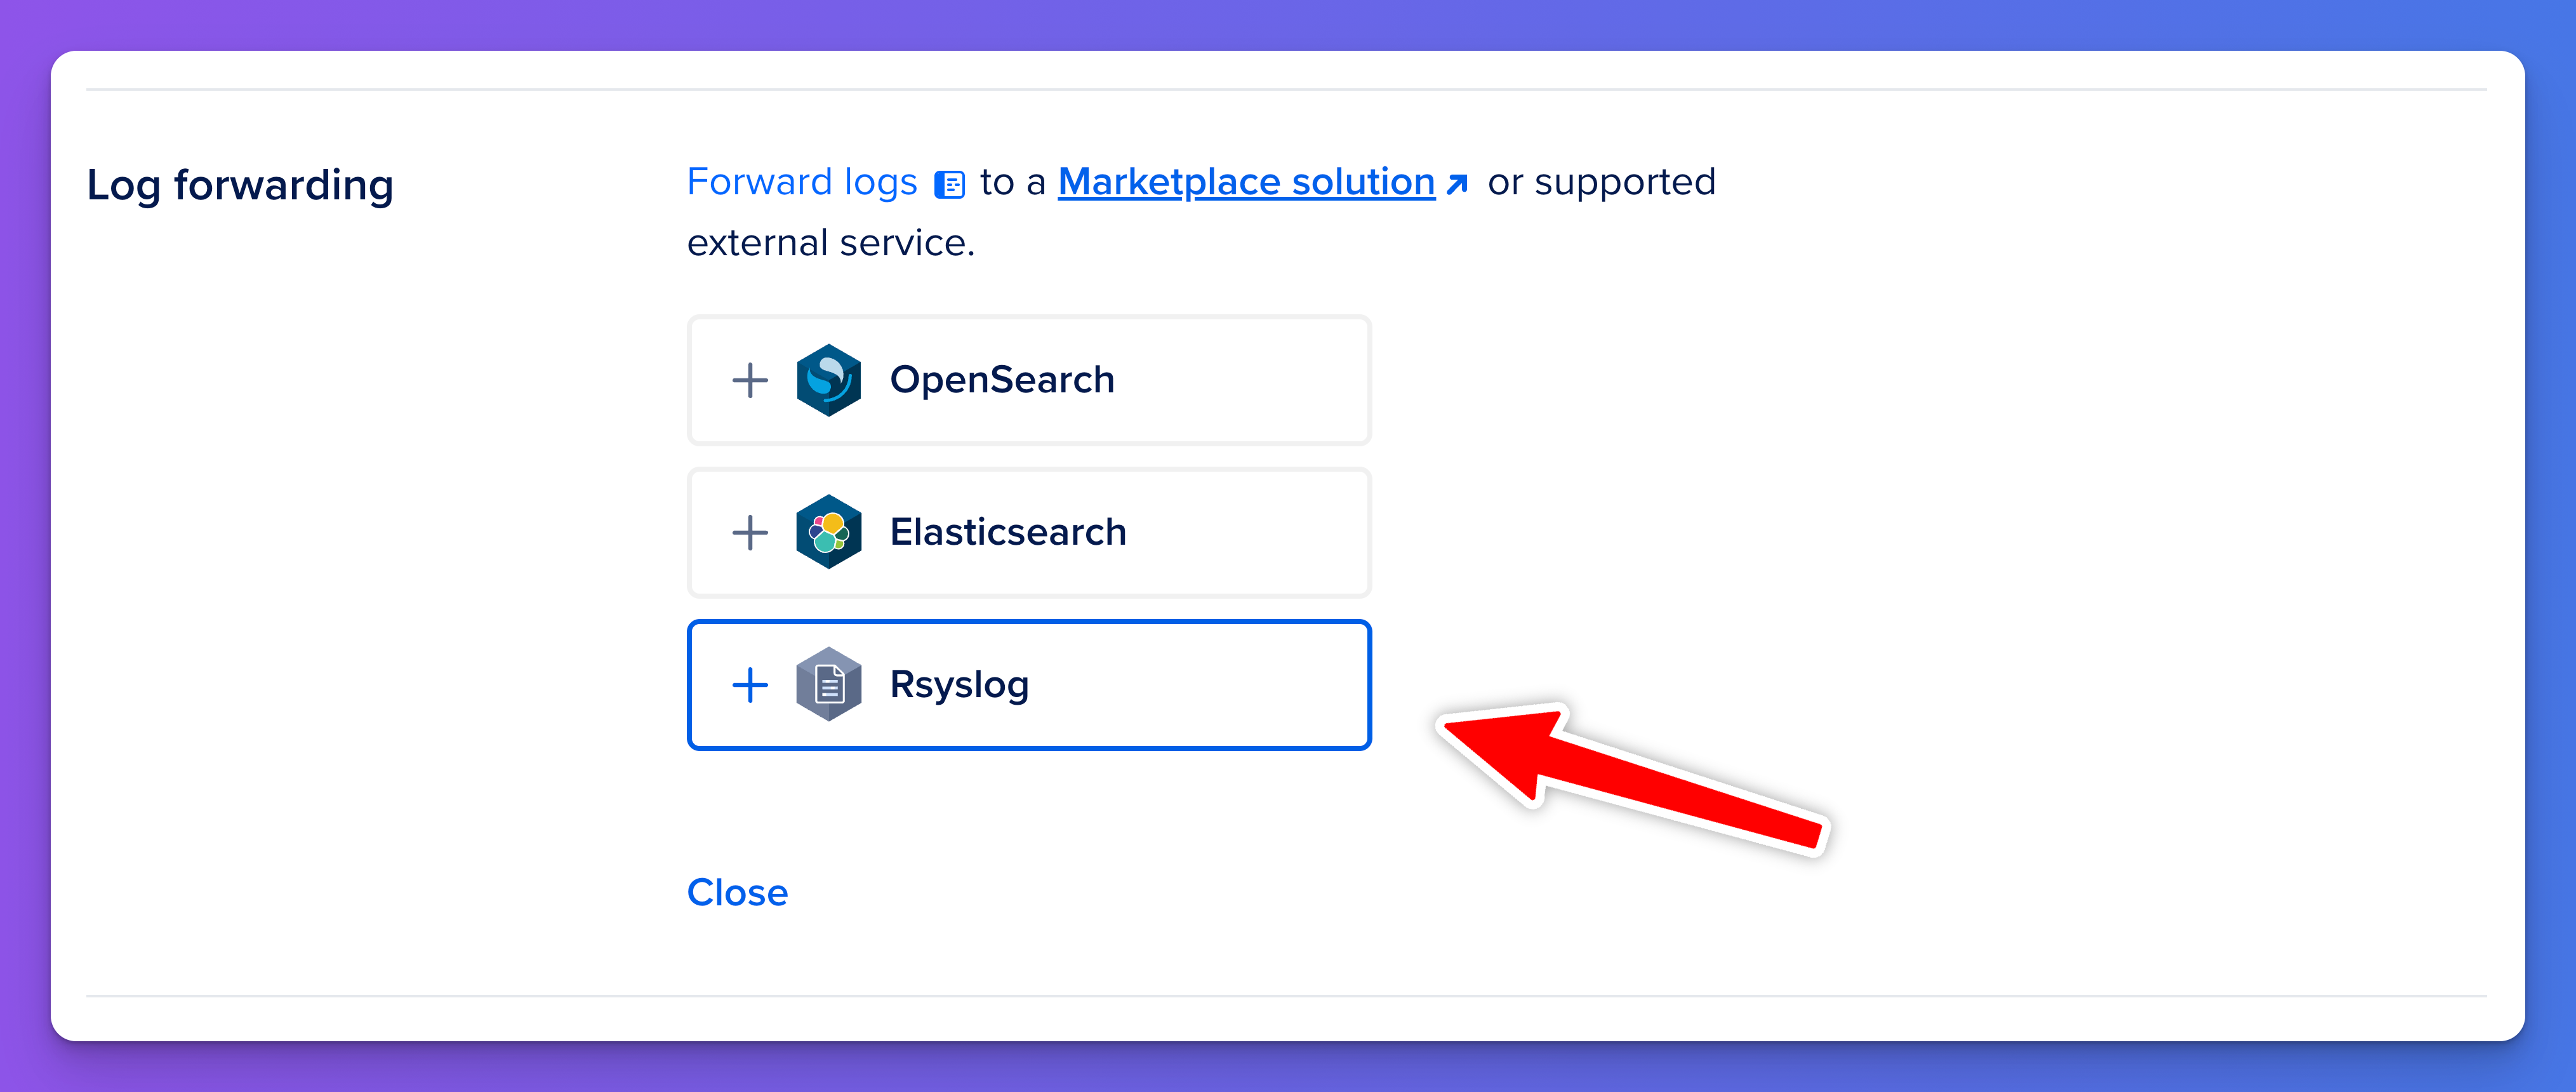The height and width of the screenshot is (1092, 2576).
Task: Click external arrow icon after Marketplace solution
Action: coord(1457,184)
